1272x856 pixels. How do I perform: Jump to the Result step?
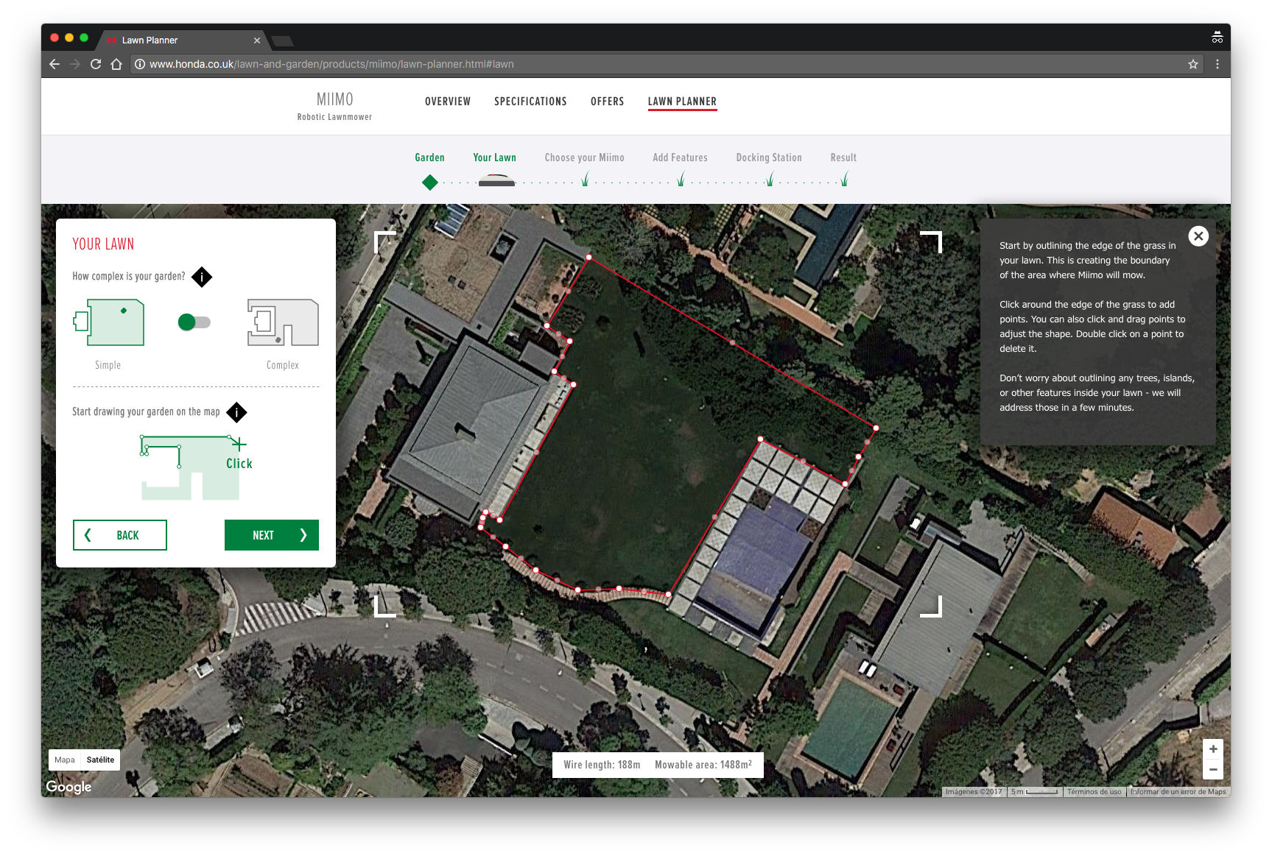pos(843,158)
